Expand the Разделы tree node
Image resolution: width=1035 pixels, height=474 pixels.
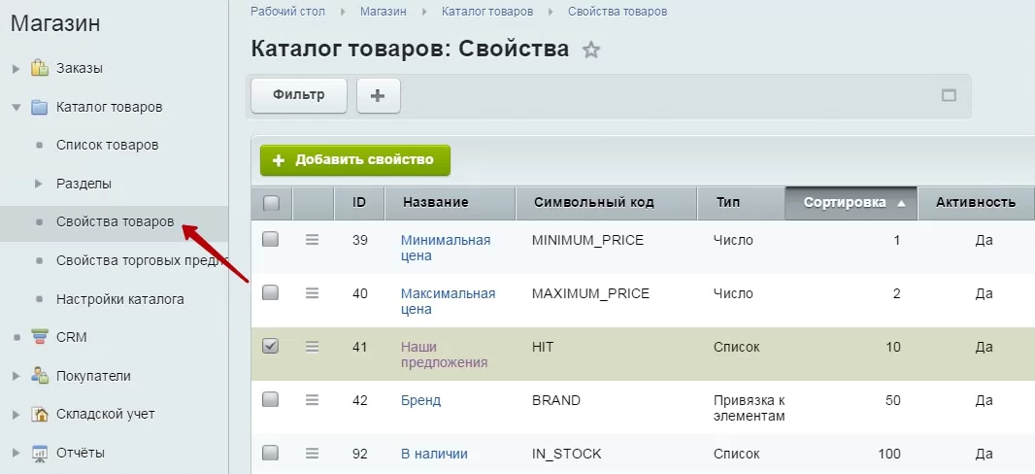[38, 184]
